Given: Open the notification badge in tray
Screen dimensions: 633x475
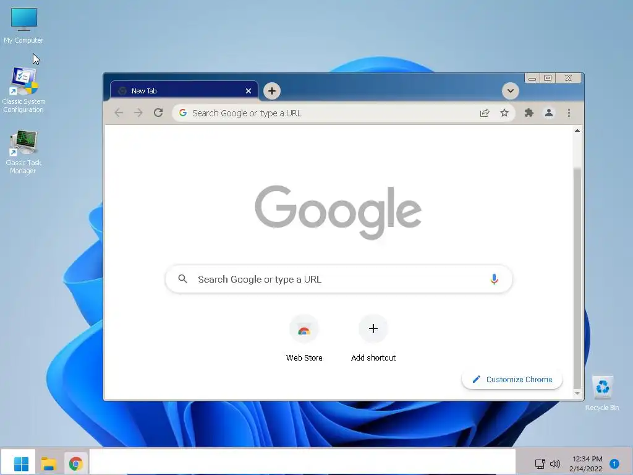Looking at the screenshot, I should pos(614,464).
